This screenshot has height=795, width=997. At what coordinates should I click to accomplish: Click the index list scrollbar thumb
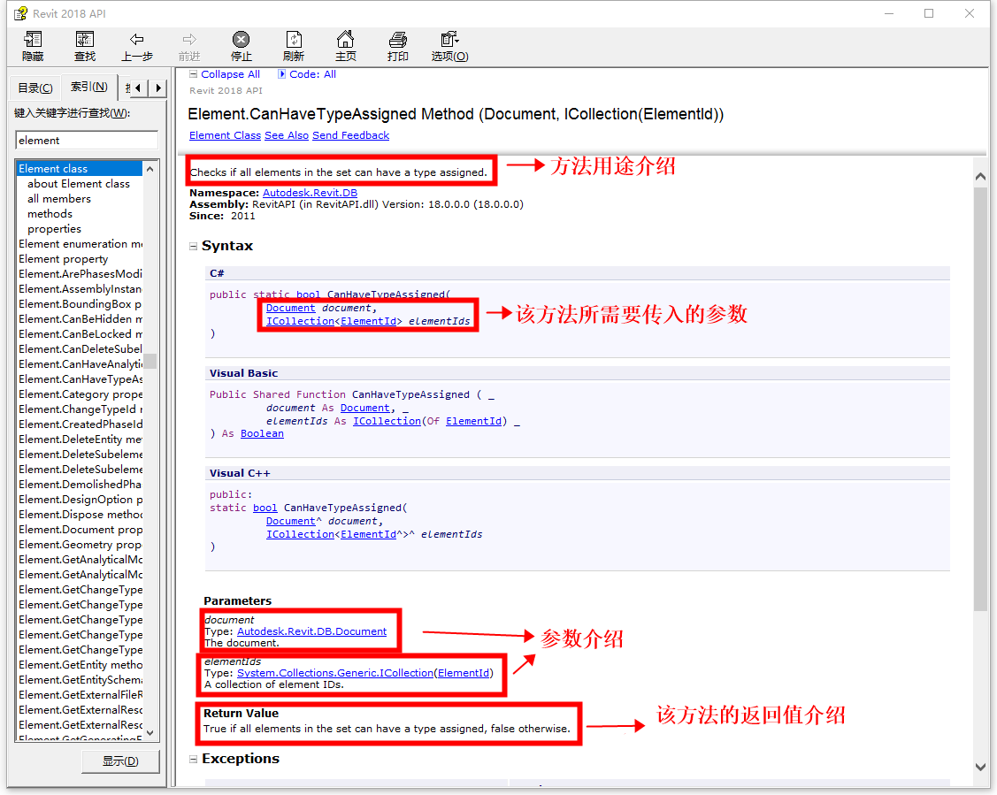[x=150, y=361]
